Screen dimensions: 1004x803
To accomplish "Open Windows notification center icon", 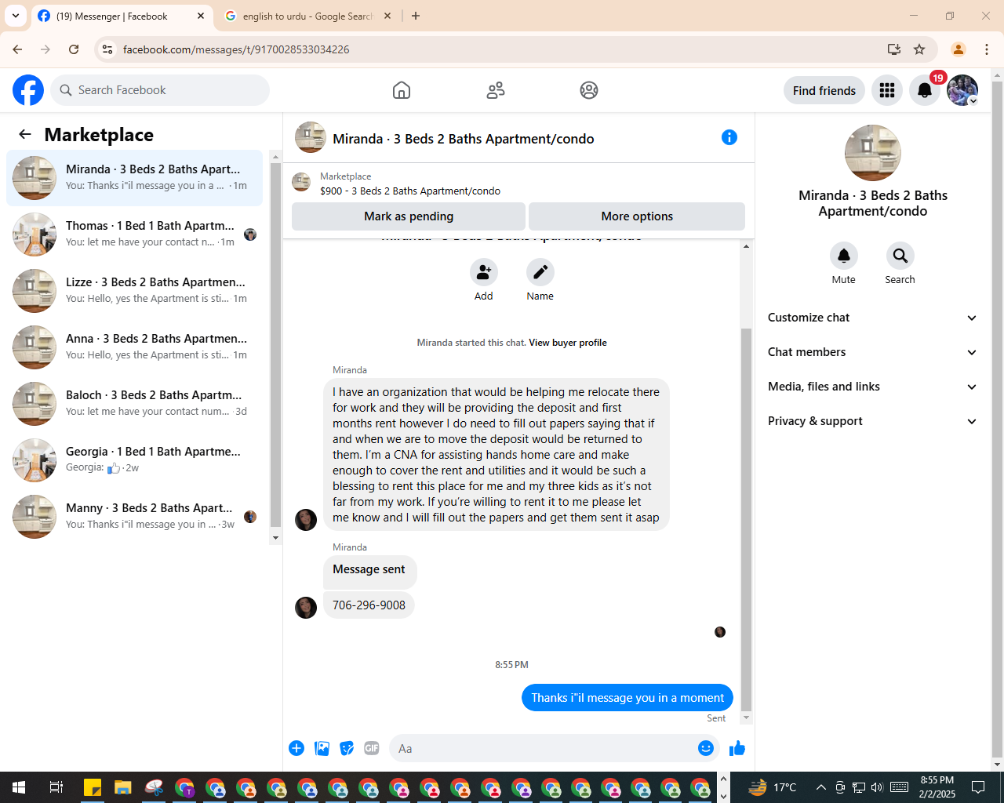I will pos(978,787).
